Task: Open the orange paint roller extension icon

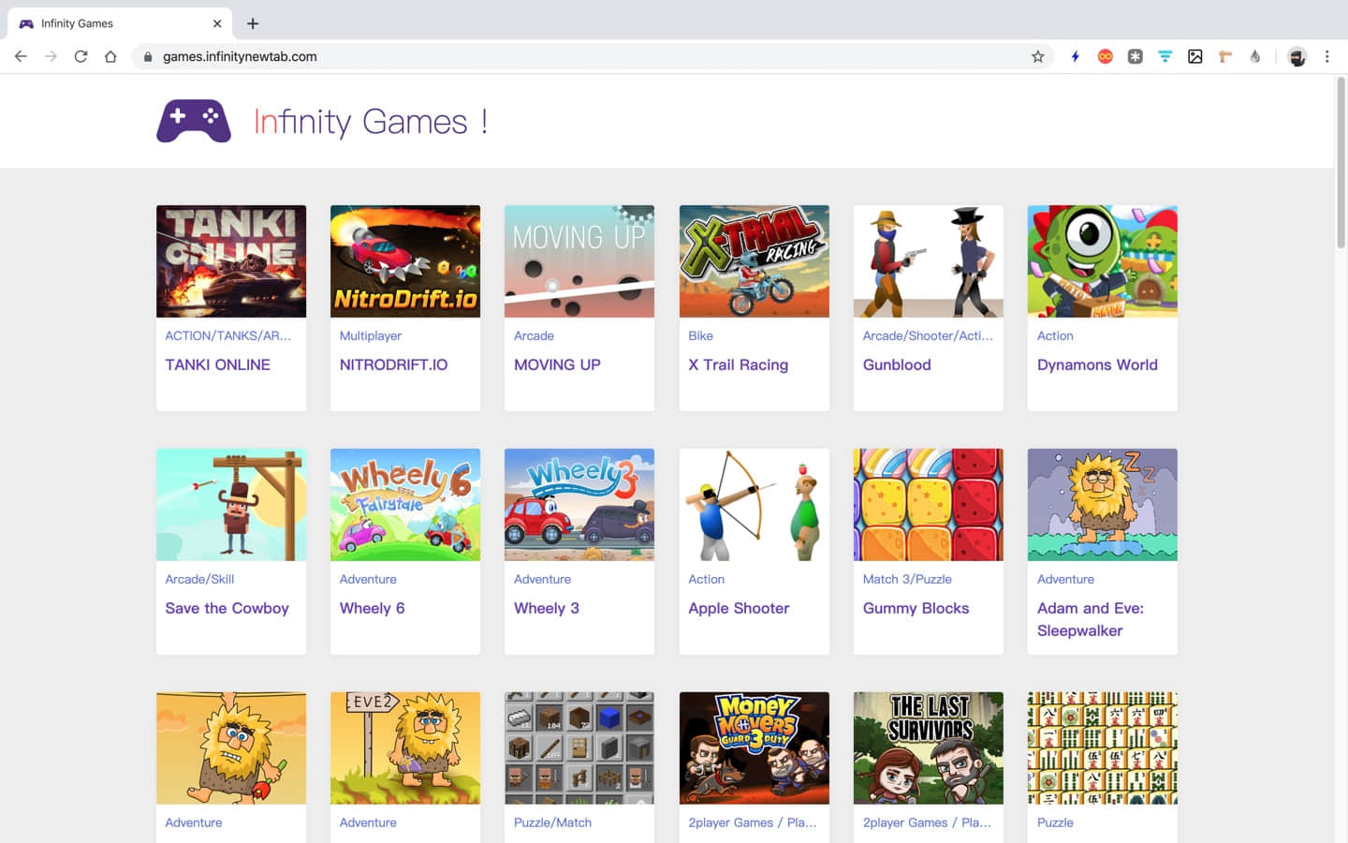Action: tap(1224, 56)
